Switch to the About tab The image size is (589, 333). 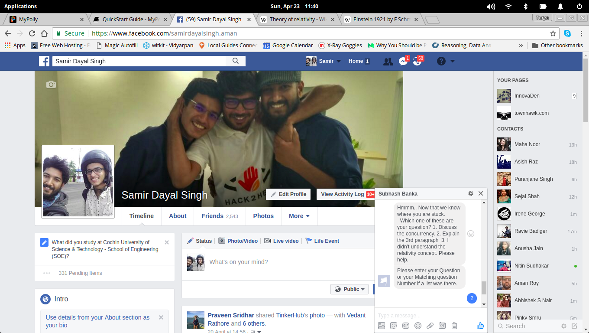[x=178, y=216]
